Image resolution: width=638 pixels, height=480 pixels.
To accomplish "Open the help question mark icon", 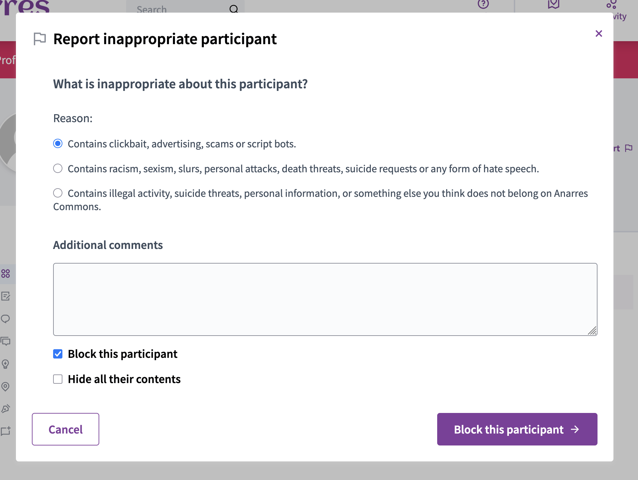I will pos(484,5).
